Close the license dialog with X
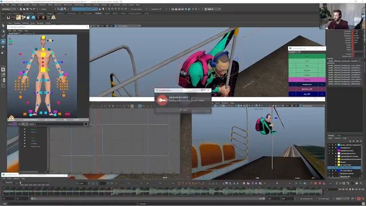 tap(208, 90)
